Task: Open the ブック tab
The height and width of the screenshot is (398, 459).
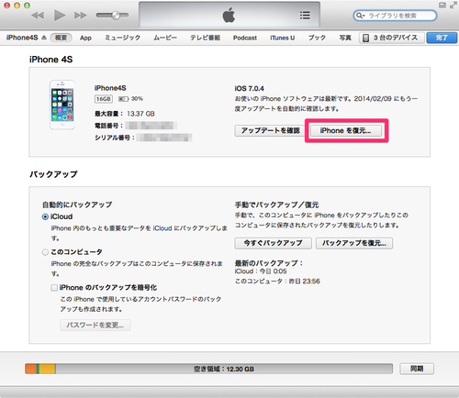Action: click(317, 38)
